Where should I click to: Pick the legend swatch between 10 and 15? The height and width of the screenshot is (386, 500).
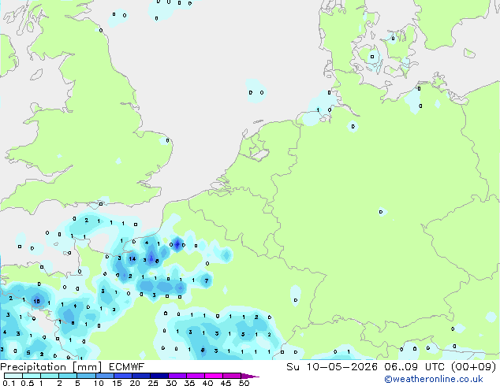click(105, 376)
